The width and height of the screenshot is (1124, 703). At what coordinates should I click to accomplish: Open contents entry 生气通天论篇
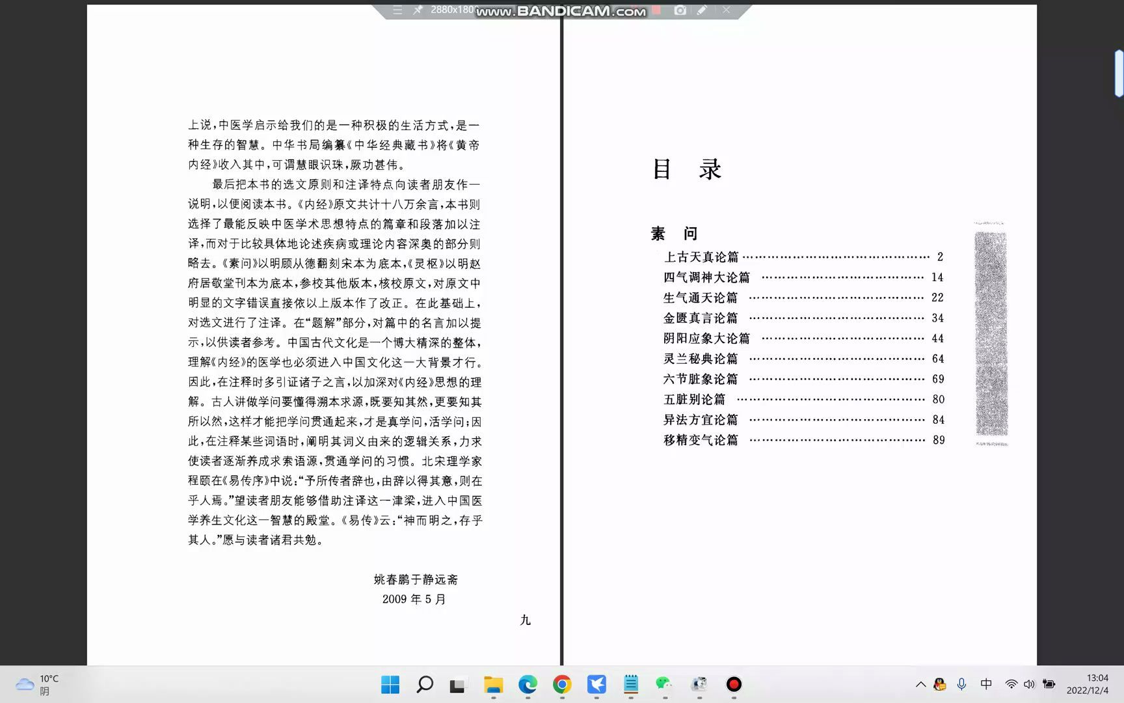coord(803,297)
